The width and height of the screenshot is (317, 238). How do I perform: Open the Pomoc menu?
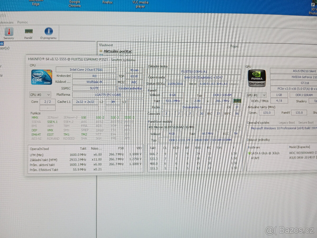pos(22,22)
